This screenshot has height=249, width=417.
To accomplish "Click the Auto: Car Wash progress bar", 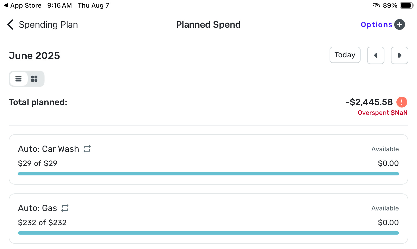I will pos(208,174).
